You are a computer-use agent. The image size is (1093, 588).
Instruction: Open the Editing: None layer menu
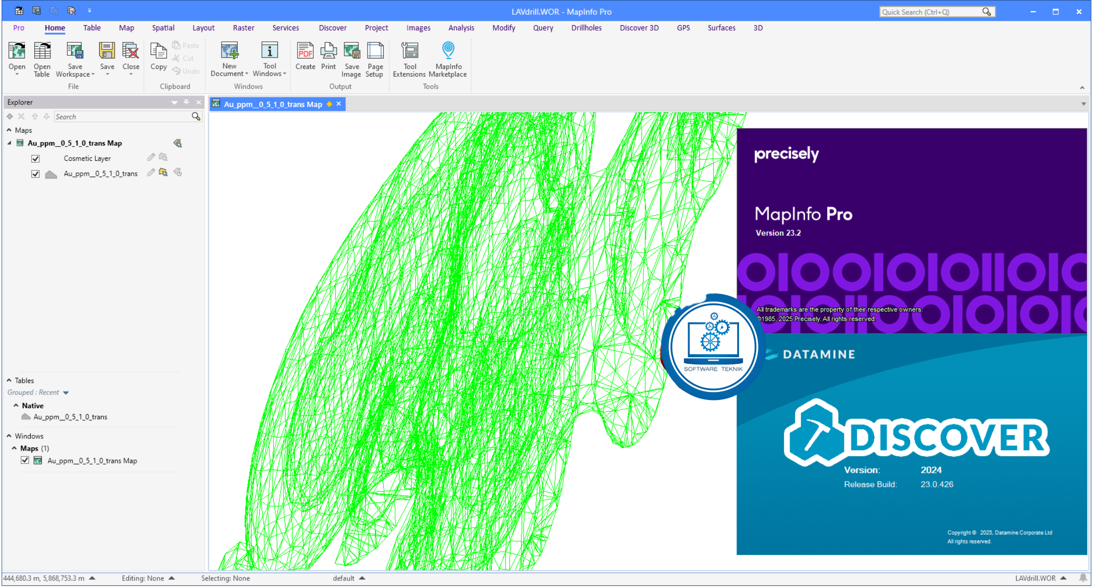click(172, 578)
